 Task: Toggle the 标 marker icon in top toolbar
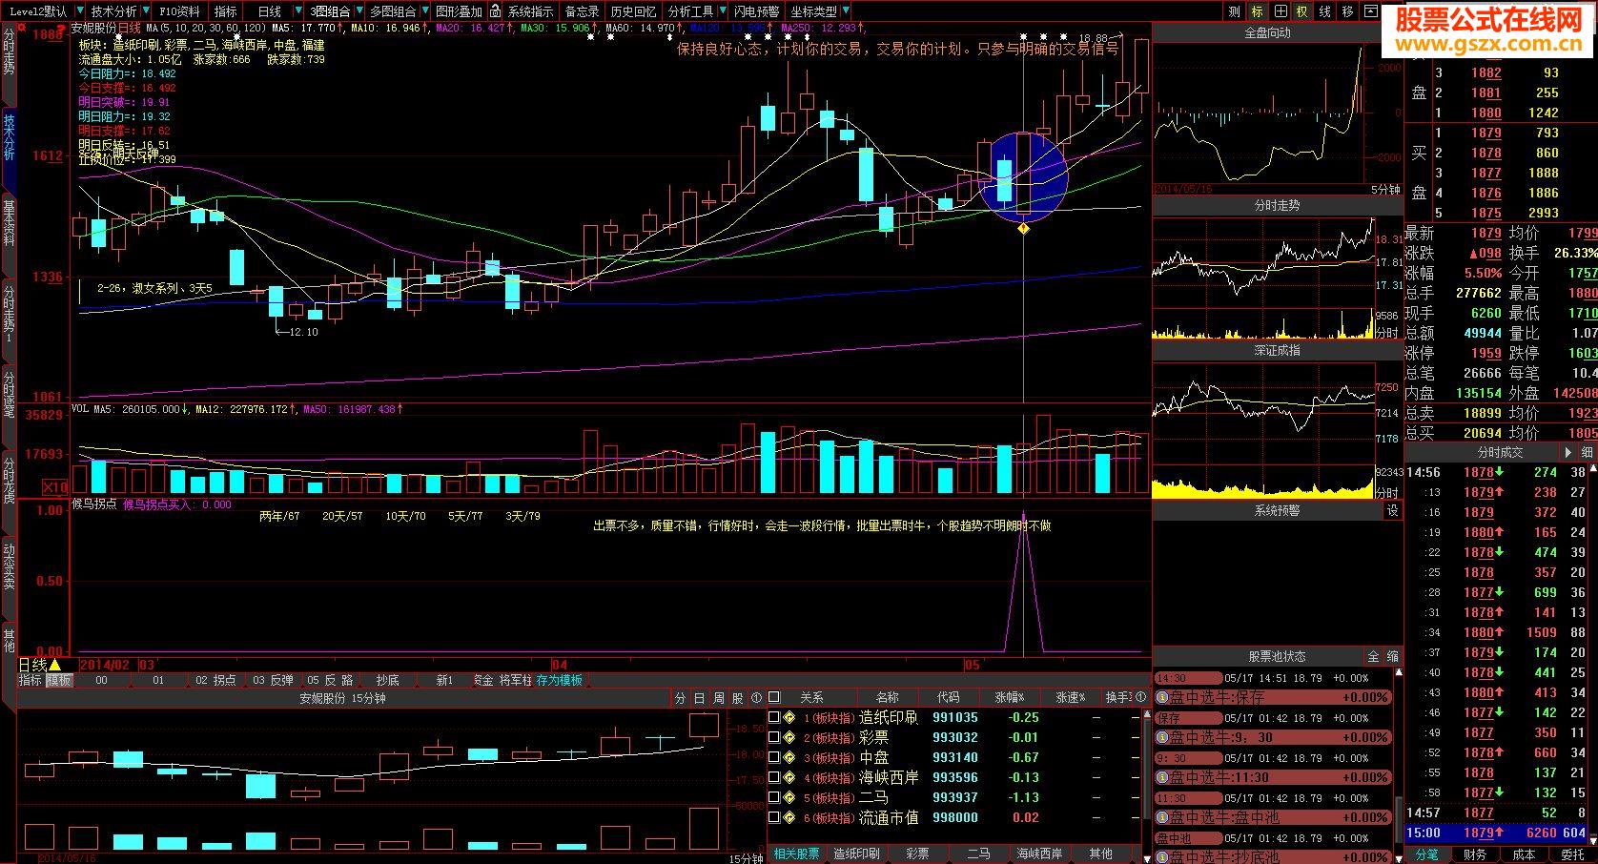1258,11
